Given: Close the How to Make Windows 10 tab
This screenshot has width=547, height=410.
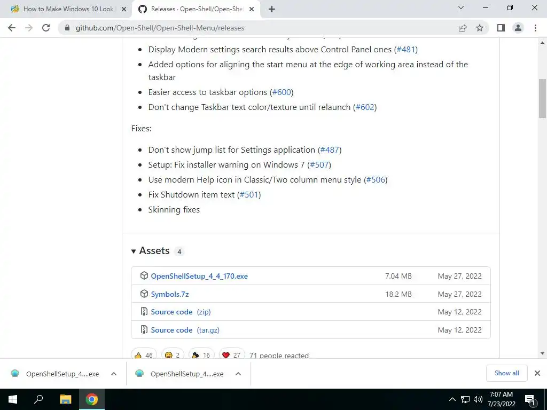Looking at the screenshot, I should coord(124,10).
